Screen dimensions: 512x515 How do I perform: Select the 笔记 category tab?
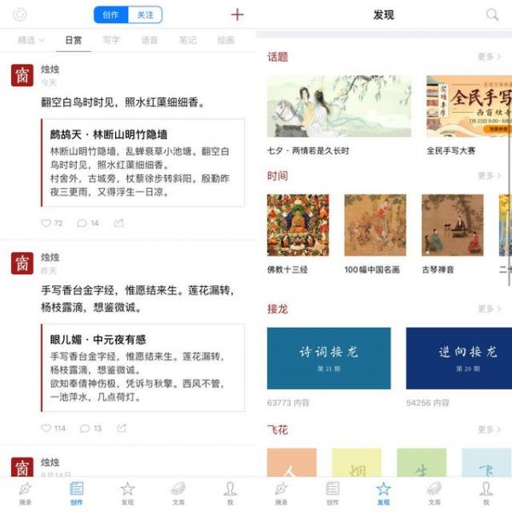[188, 40]
